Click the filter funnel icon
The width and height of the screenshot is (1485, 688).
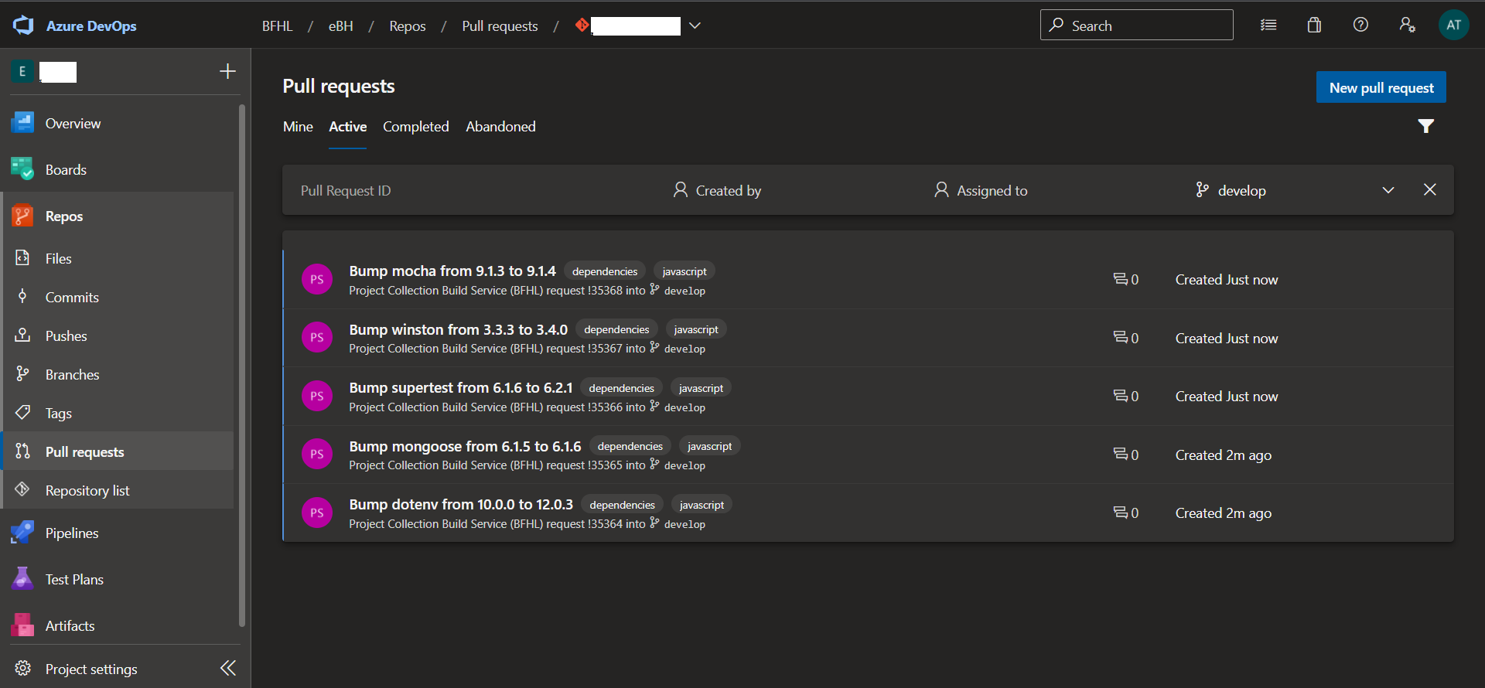1425,126
